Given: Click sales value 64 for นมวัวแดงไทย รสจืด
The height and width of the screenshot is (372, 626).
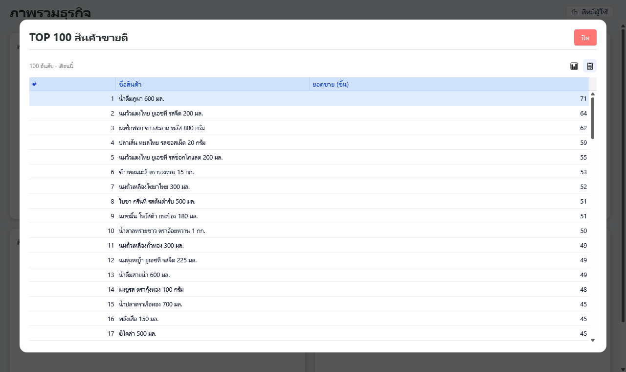Looking at the screenshot, I should [583, 114].
